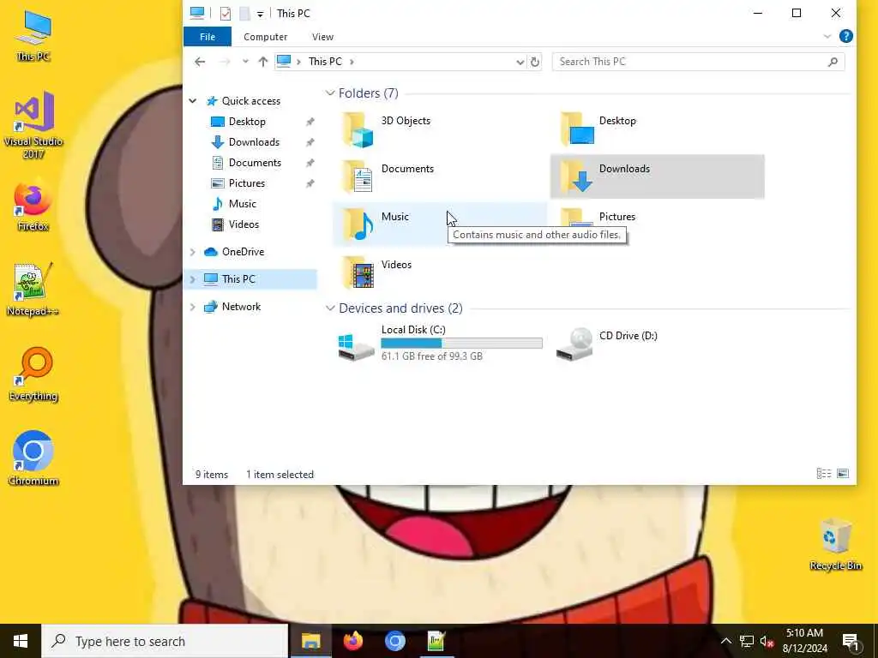Expand the Network tree node

(193, 307)
